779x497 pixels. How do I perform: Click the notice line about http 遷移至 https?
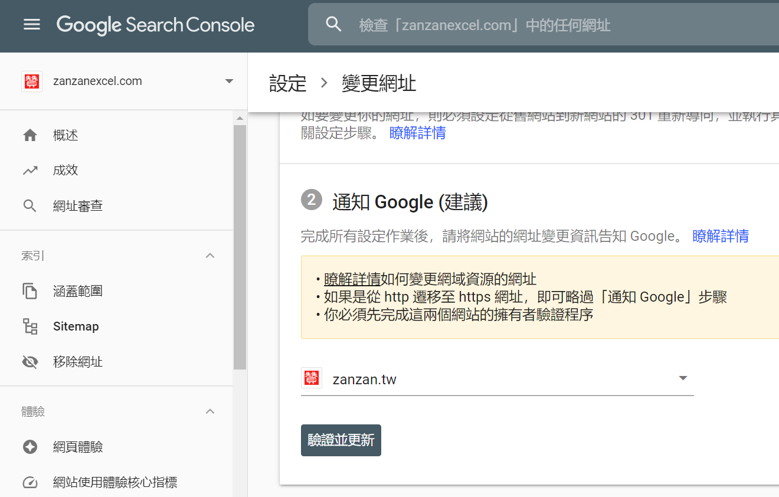[x=525, y=297]
